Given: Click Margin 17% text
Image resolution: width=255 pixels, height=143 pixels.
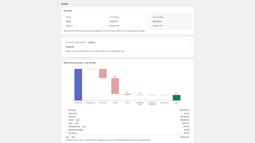Looking at the screenshot, I should pos(157,26).
